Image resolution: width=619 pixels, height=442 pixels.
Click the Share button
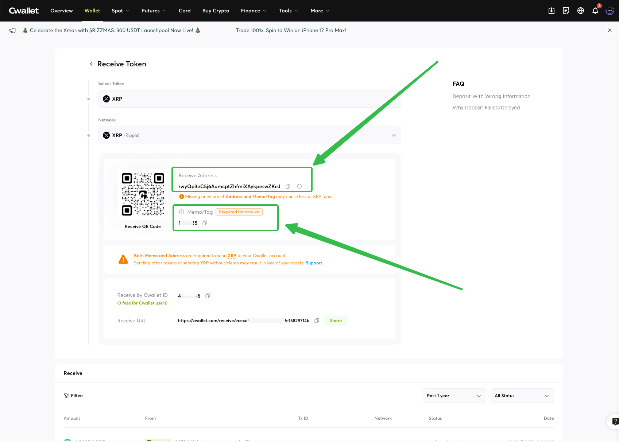point(336,321)
